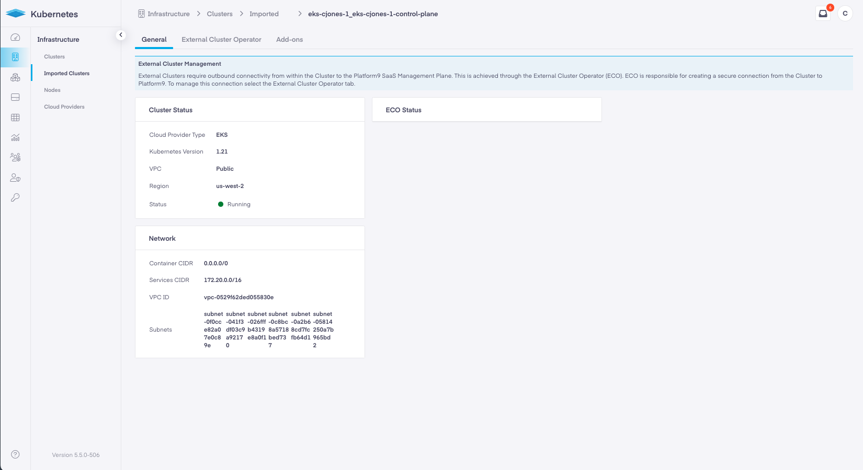Screen dimensions: 863x470
Task: Click the user management people-gear icon
Action: click(15, 157)
